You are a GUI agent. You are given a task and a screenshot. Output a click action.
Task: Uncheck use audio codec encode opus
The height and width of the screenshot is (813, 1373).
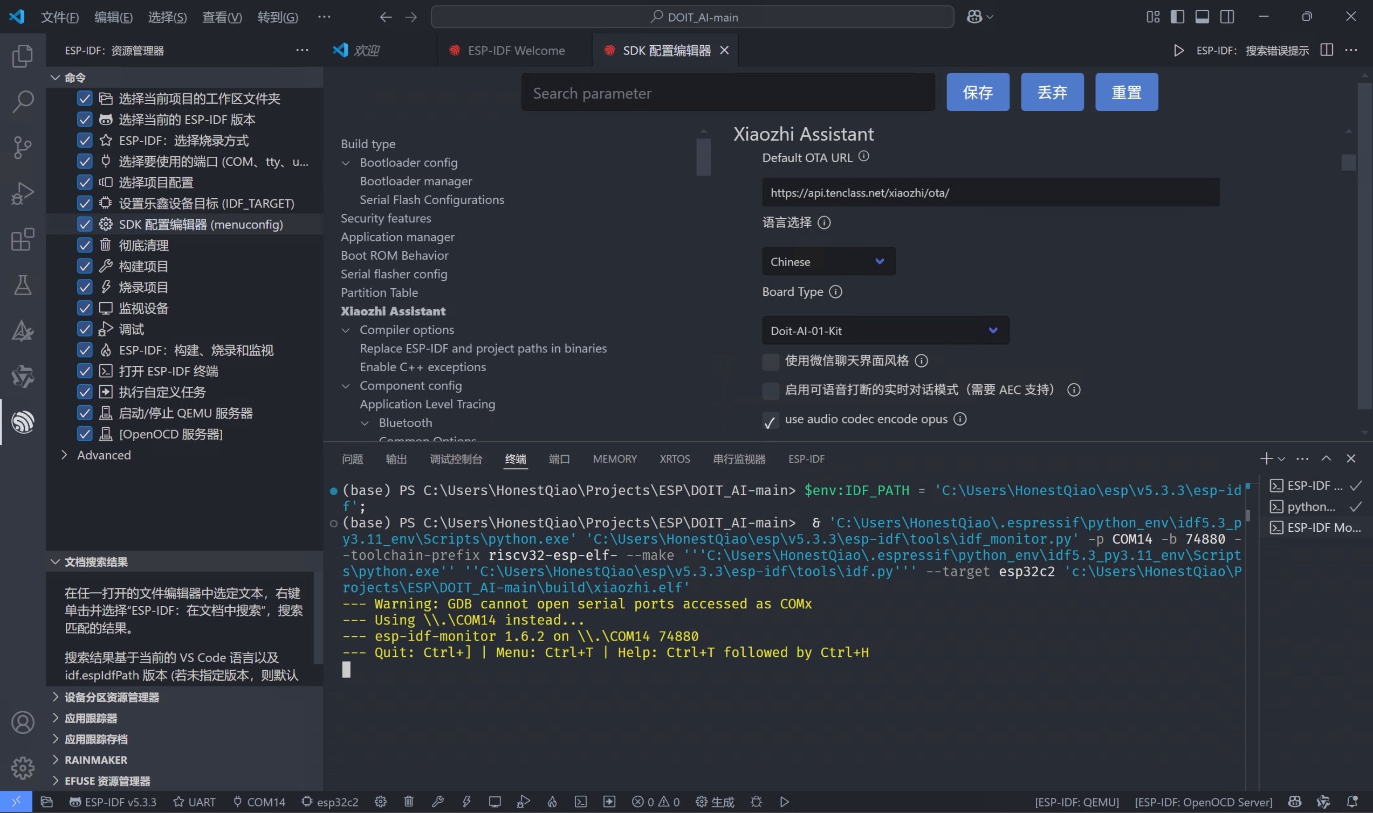coord(771,420)
